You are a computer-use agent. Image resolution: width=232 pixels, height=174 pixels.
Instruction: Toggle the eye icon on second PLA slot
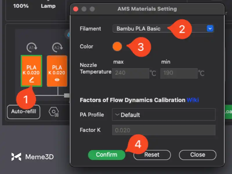point(57,80)
